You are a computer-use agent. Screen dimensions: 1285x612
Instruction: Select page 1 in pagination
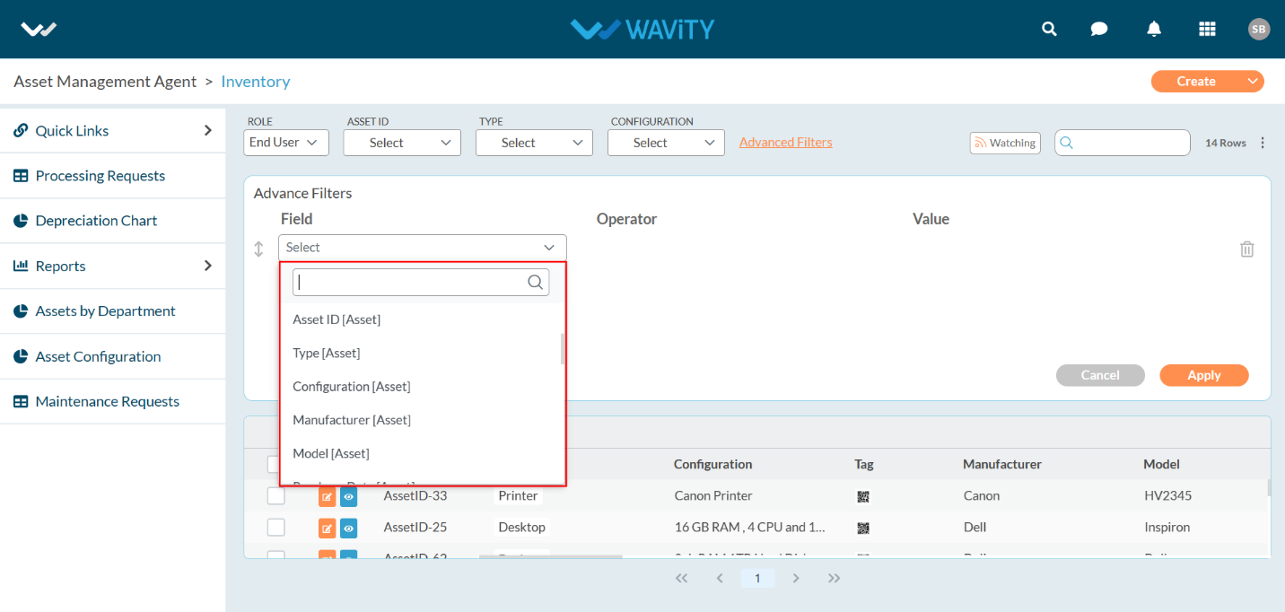(757, 578)
